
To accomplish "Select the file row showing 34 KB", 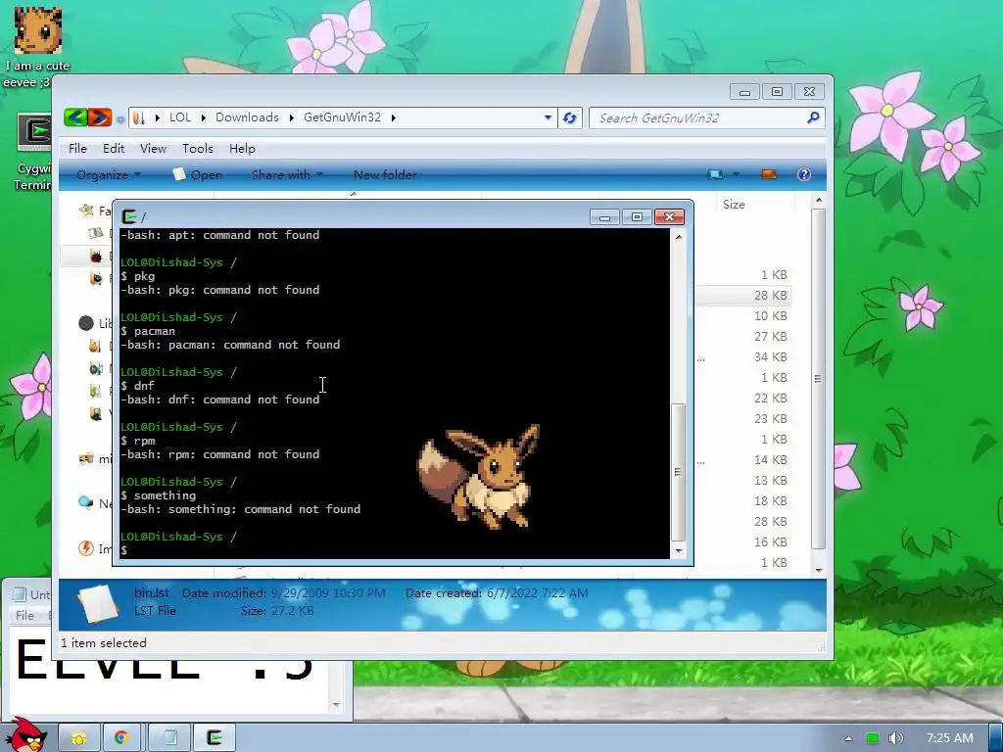I will point(743,356).
